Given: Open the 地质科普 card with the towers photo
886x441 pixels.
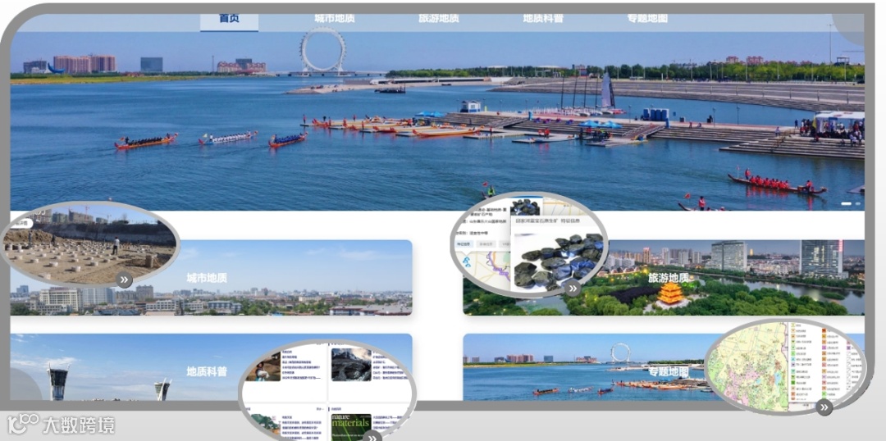Looking at the screenshot, I should (x=212, y=367).
